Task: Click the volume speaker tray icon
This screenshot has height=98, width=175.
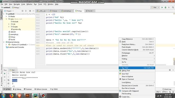Action: 161,96
